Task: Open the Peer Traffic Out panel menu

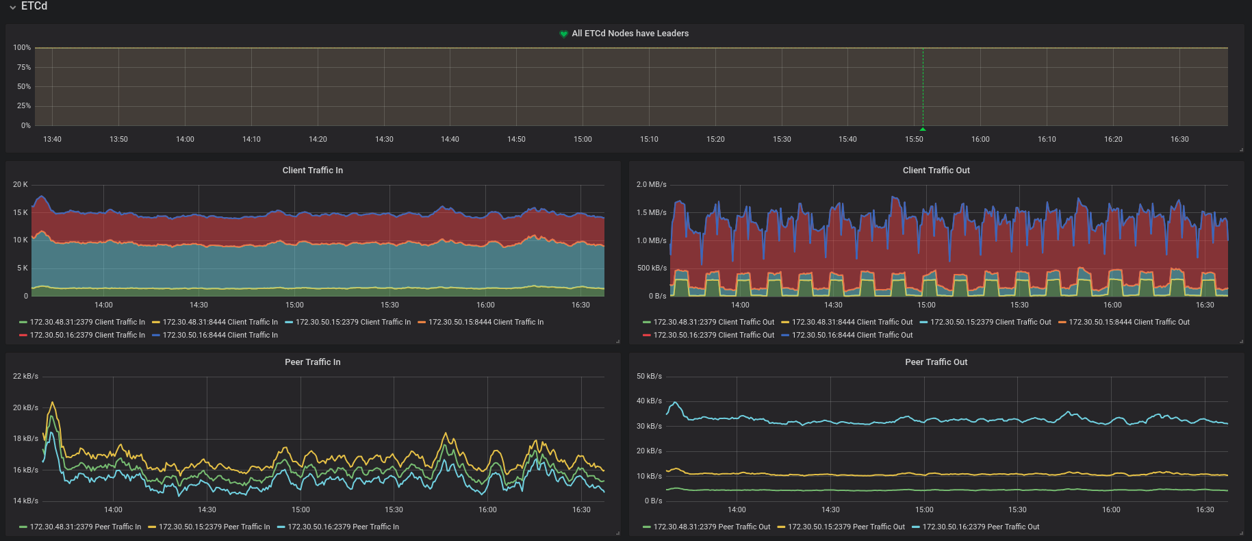Action: tap(936, 362)
